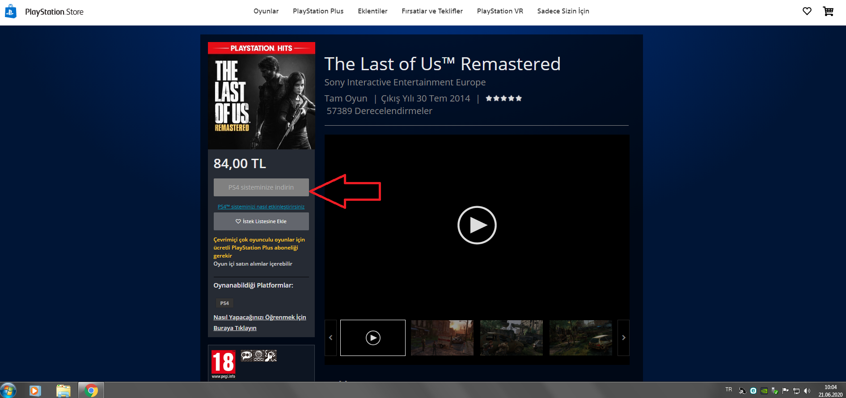Click PS4 sisteminize indirin button

tap(261, 187)
